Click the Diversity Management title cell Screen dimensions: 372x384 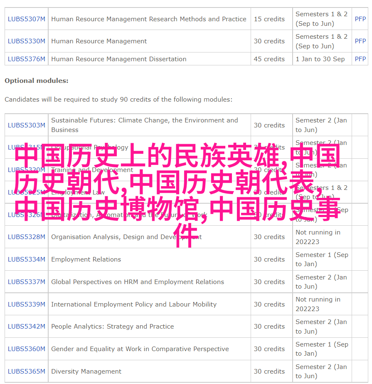pos(86,372)
